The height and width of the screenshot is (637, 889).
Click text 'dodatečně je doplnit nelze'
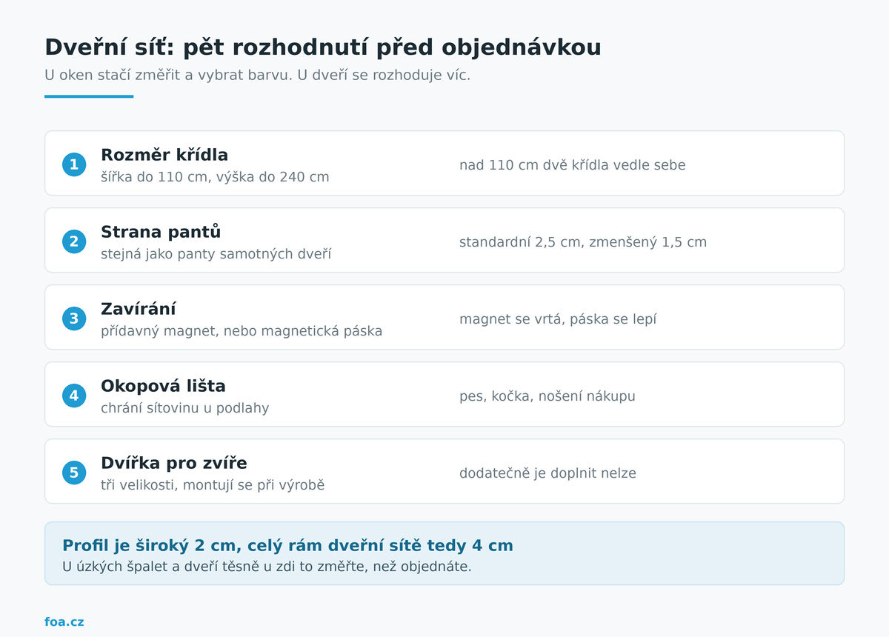click(547, 473)
